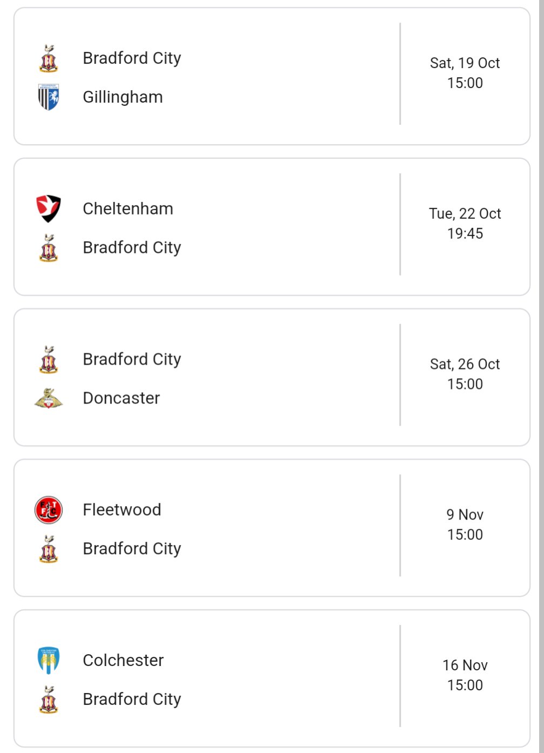Select the Fleetwood team name
Image resolution: width=544 pixels, height=753 pixels.
click(122, 510)
